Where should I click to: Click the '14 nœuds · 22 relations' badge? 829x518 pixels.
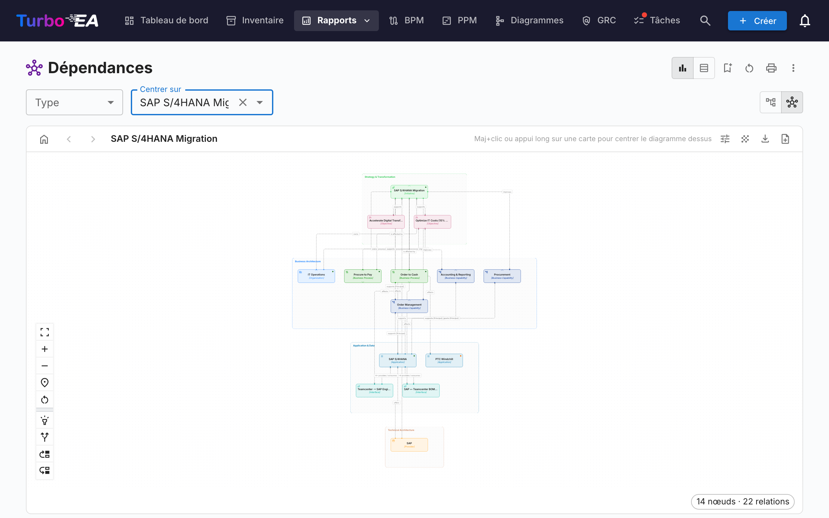pyautogui.click(x=742, y=501)
